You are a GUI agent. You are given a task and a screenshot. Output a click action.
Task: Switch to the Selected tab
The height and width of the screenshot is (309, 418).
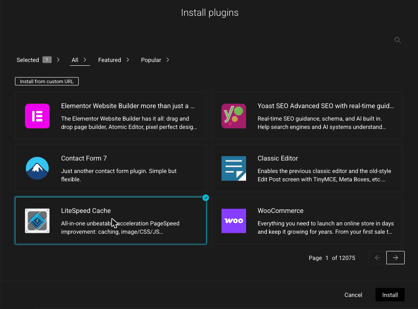[28, 60]
